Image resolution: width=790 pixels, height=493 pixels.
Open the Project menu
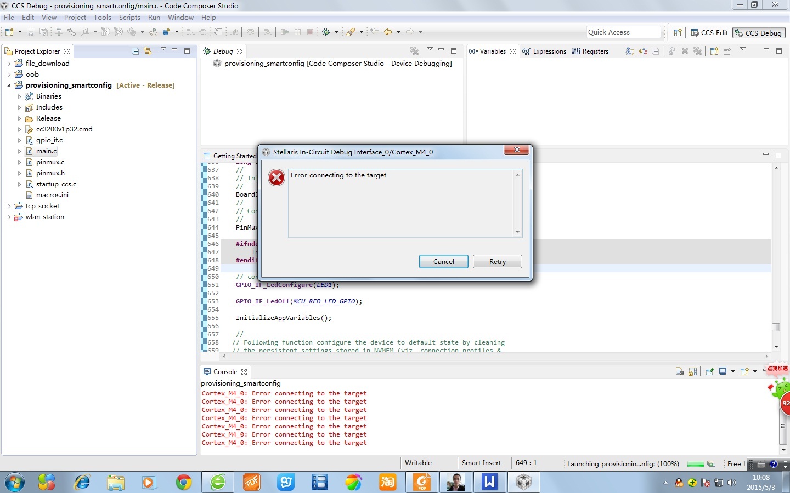(x=75, y=18)
